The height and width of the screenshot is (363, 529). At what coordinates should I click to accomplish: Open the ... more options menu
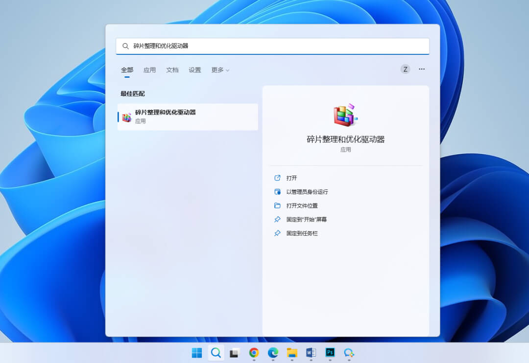coord(422,69)
